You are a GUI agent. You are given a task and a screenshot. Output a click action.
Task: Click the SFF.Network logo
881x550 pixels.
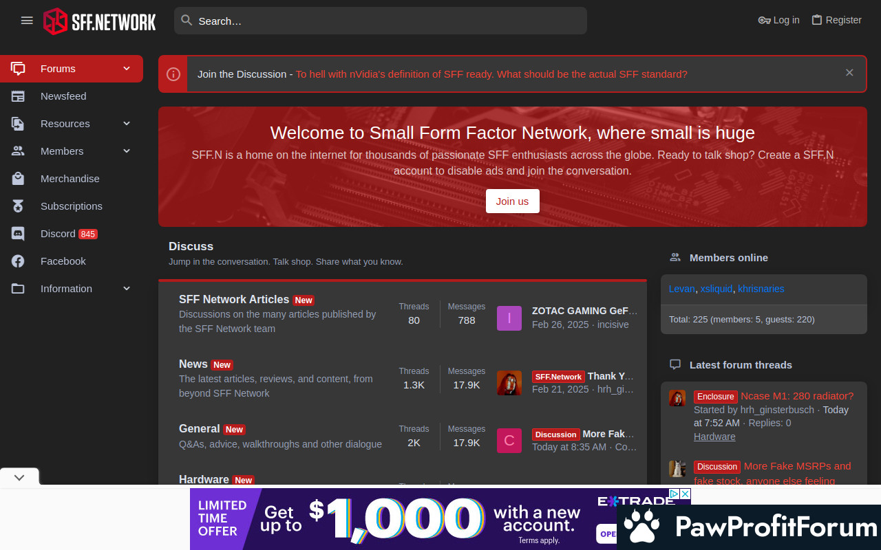(x=100, y=21)
